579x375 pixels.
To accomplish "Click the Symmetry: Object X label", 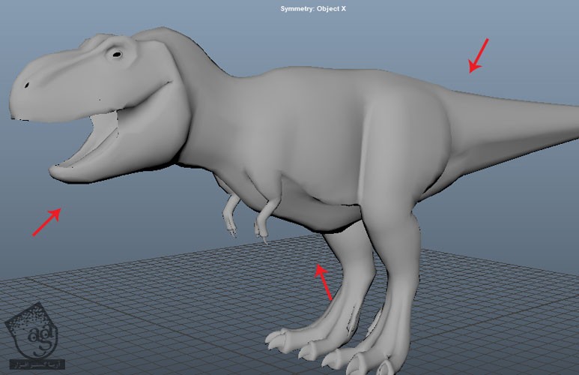I will 312,9.
